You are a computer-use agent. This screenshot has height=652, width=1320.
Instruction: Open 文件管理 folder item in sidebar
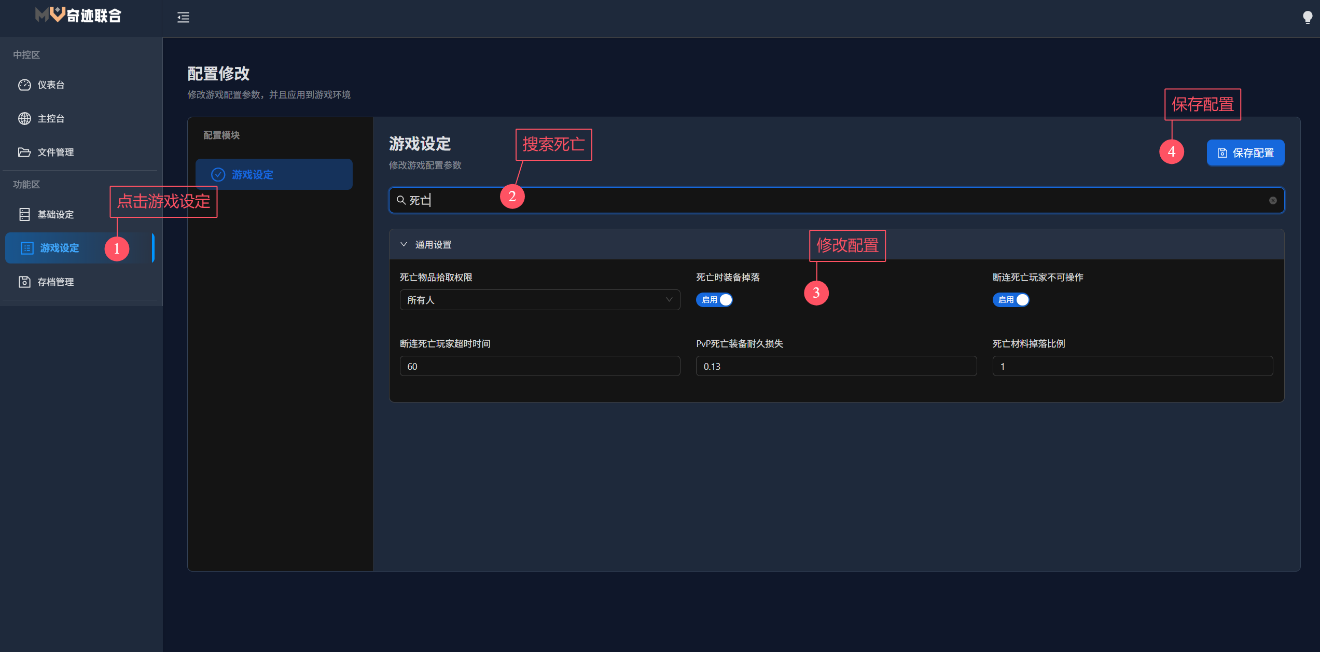point(55,152)
